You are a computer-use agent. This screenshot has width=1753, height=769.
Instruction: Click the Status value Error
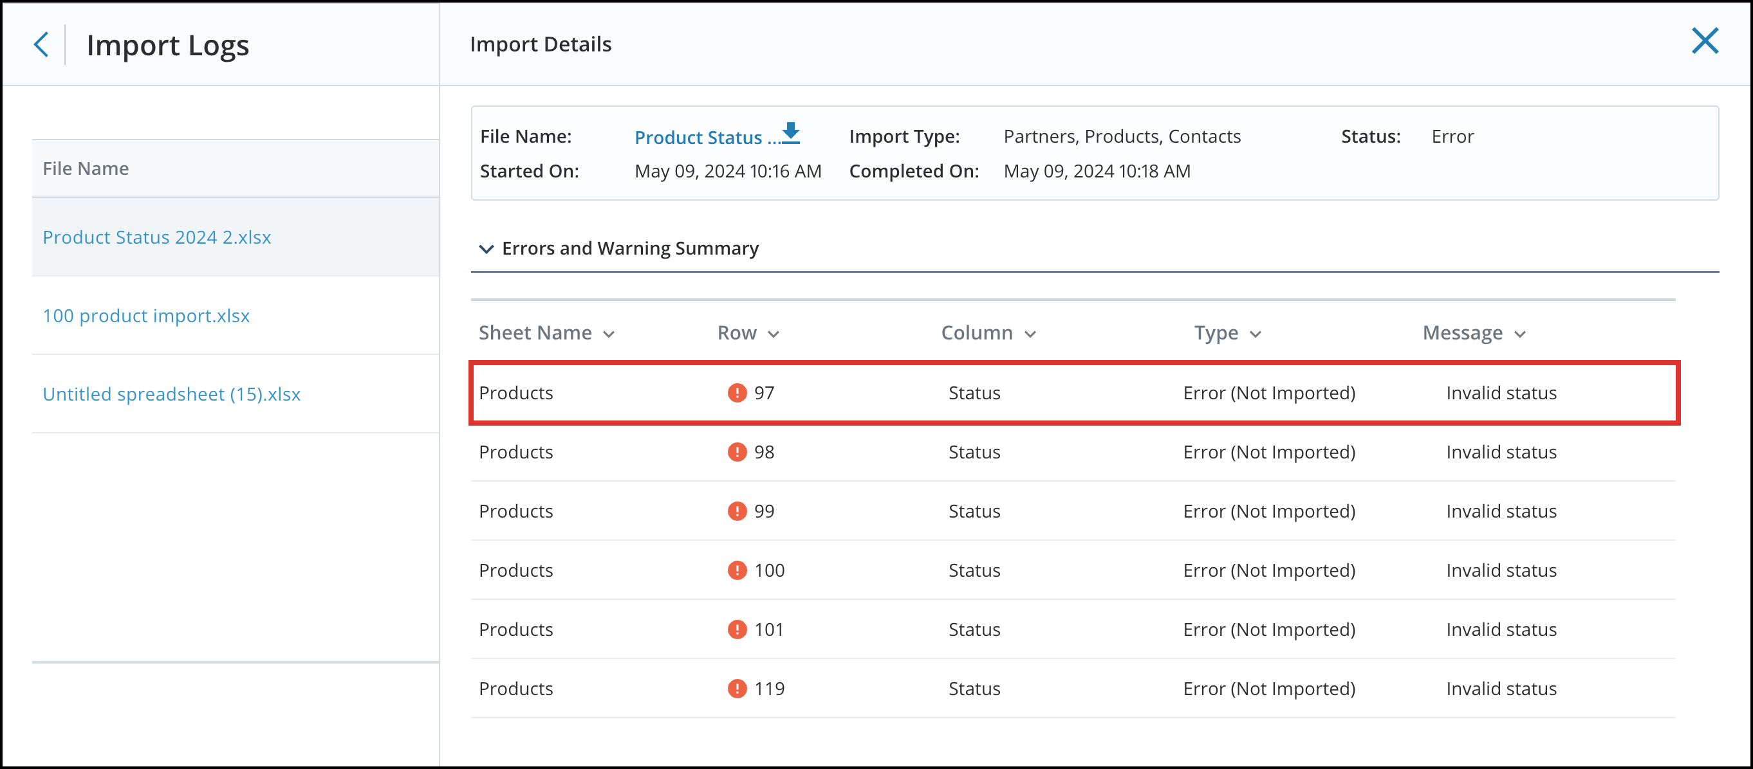[x=1452, y=136]
